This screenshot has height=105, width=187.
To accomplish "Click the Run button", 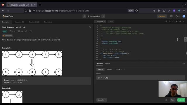I will (x=173, y=100).
